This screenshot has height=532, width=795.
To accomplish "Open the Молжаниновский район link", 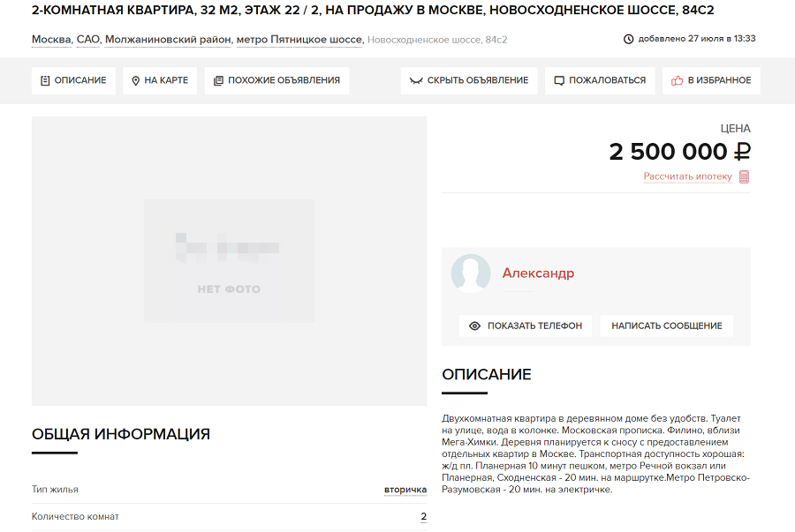I will [169, 40].
